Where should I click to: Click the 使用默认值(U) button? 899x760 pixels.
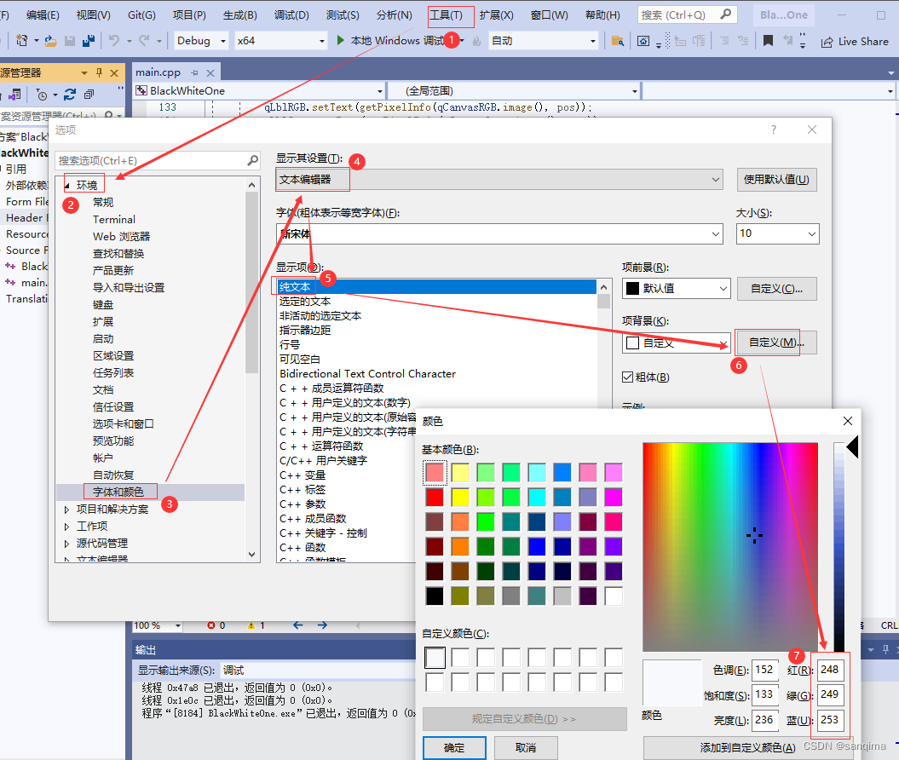pyautogui.click(x=776, y=180)
